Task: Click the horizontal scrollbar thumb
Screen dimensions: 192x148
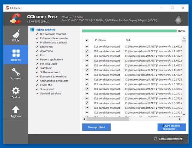Action: coord(108,119)
